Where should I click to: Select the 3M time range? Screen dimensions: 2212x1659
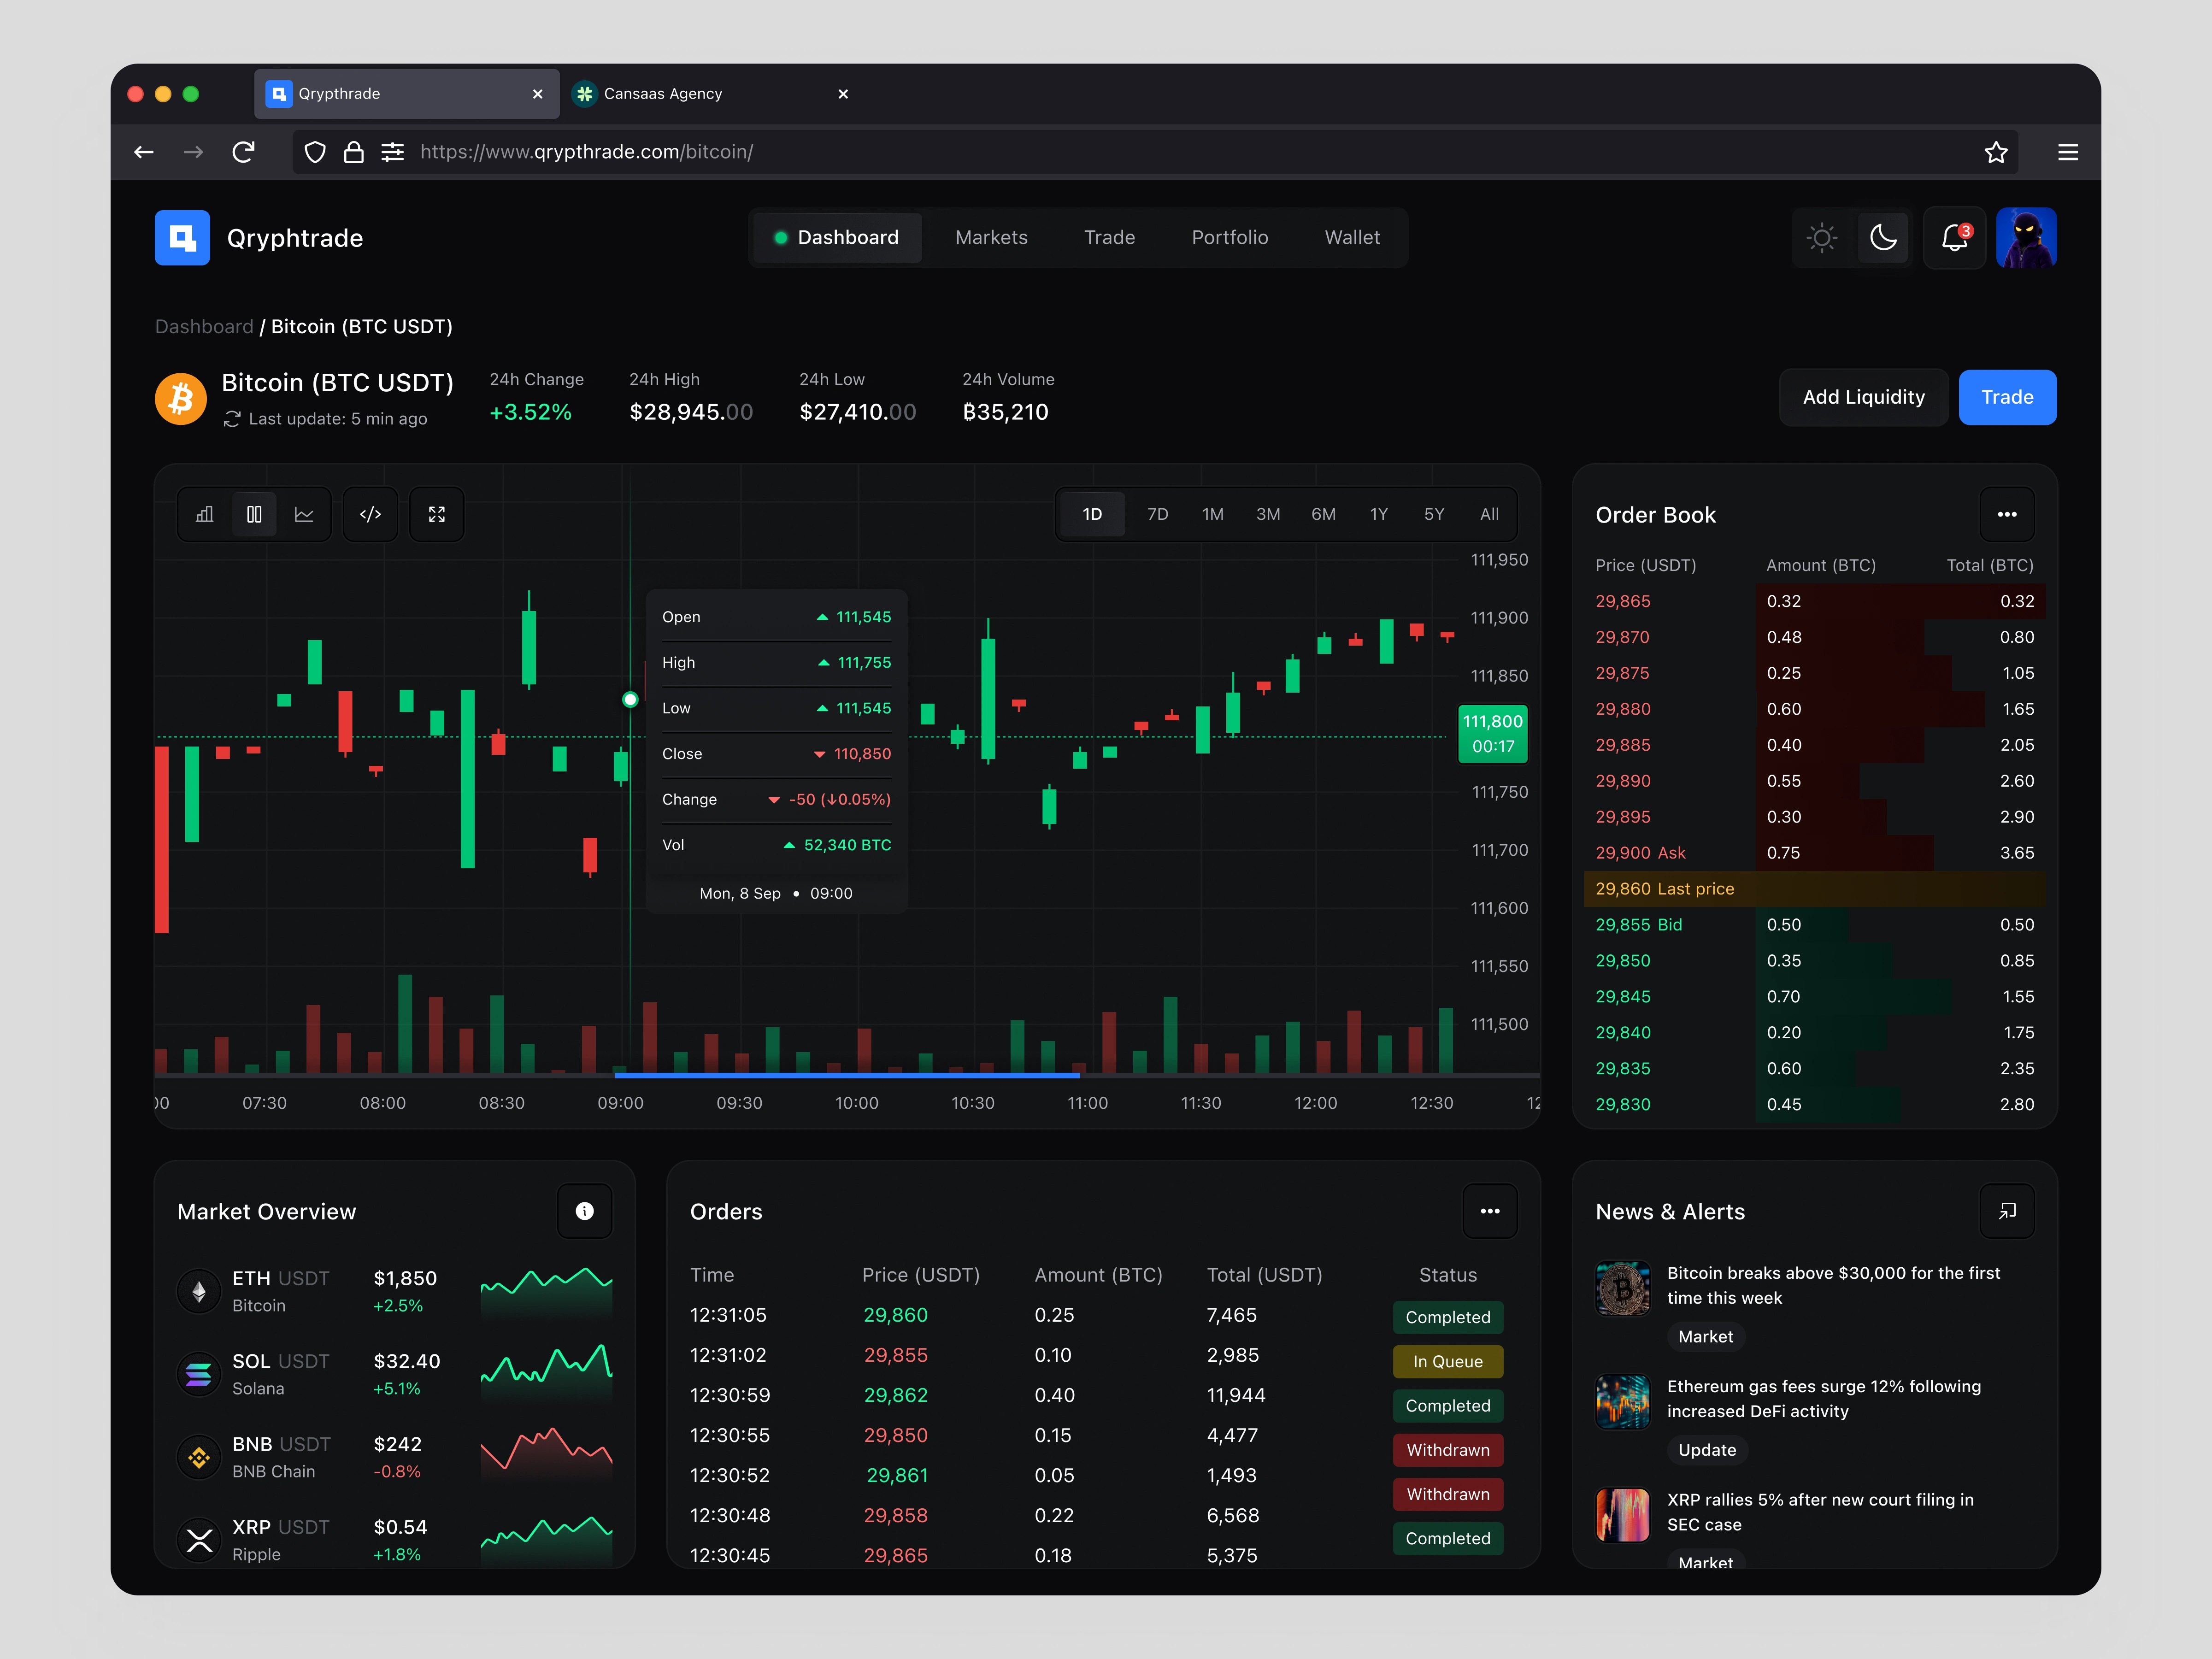1268,514
